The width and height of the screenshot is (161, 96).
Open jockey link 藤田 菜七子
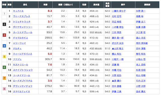(x=119, y=11)
